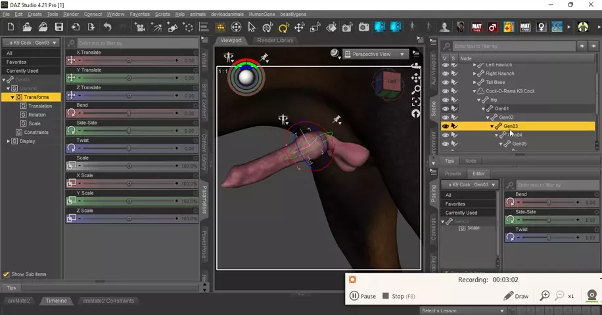Image resolution: width=602 pixels, height=315 pixels.
Task: Click the viewport frame selection icon
Action: point(415,102)
